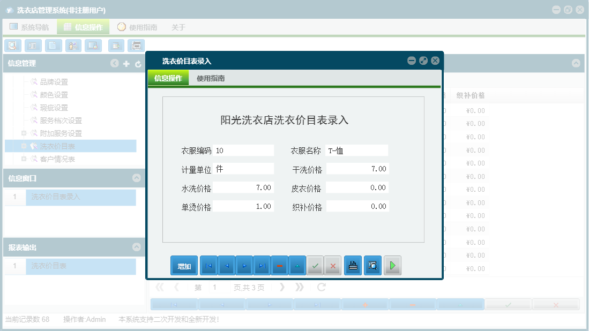Jump to the last record

click(262, 265)
